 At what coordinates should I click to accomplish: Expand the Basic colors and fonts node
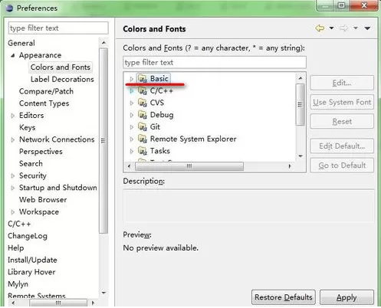(132, 79)
